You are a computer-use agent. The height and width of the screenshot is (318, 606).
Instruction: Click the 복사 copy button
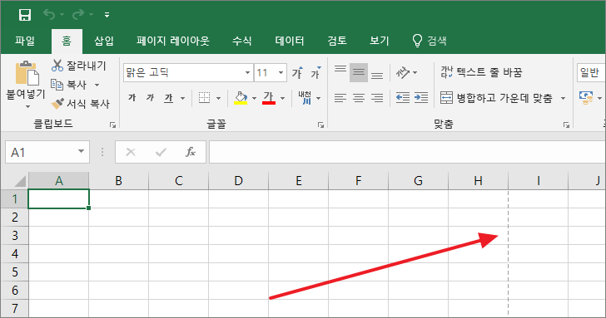click(70, 85)
